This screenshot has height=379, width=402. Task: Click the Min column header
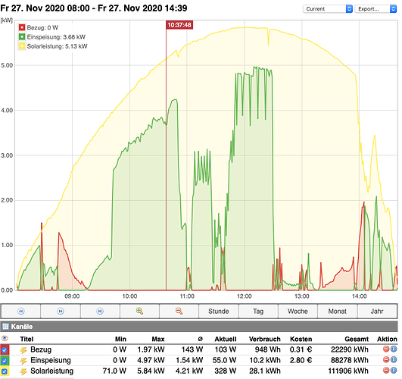pos(120,339)
